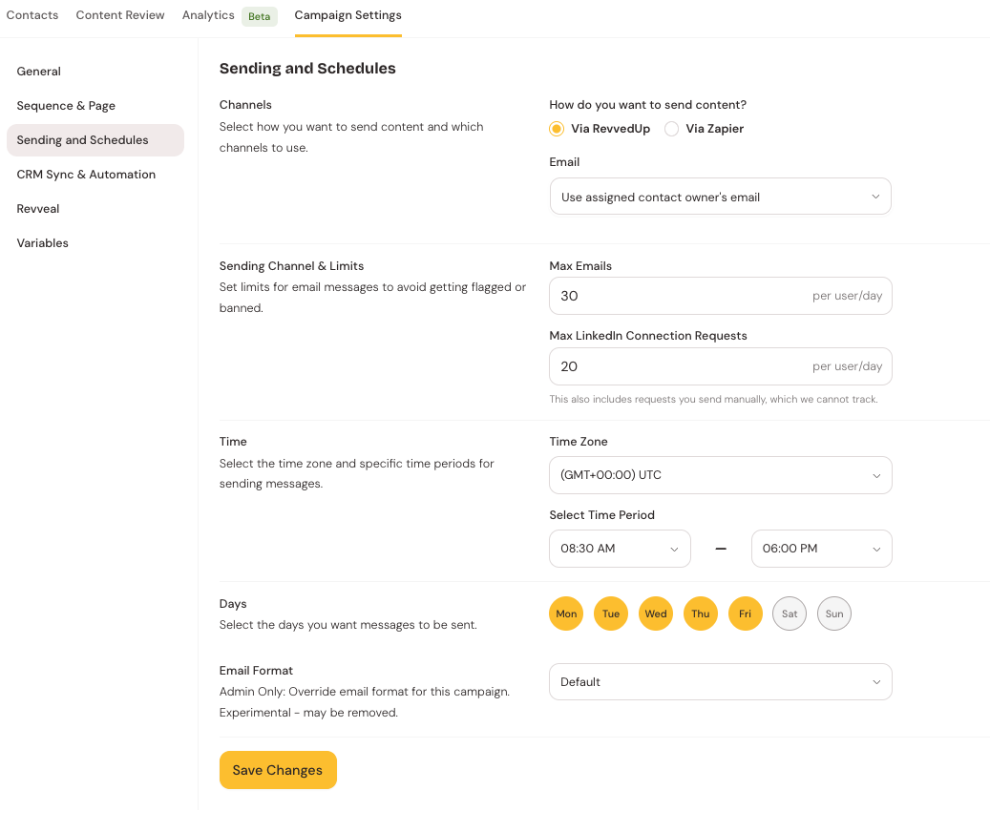Viewport: 990px width, 832px height.
Task: Open the 06:00 PM end time dropdown
Action: (821, 549)
